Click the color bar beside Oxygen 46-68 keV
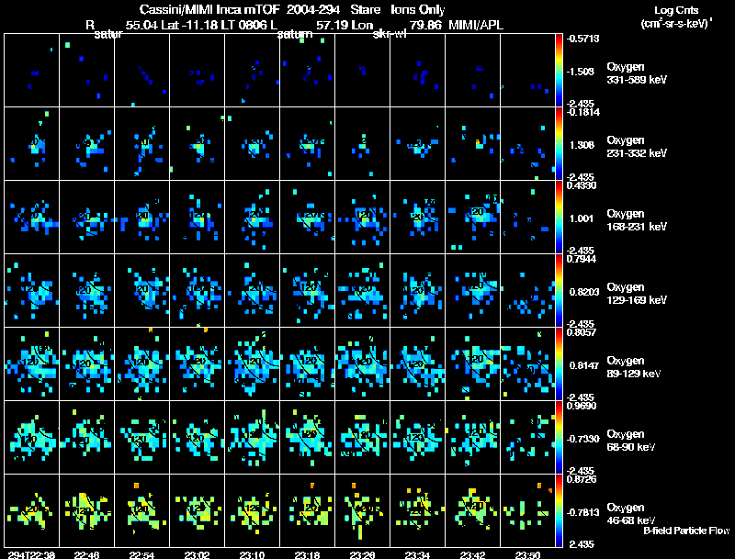This screenshot has width=735, height=559. (559, 511)
